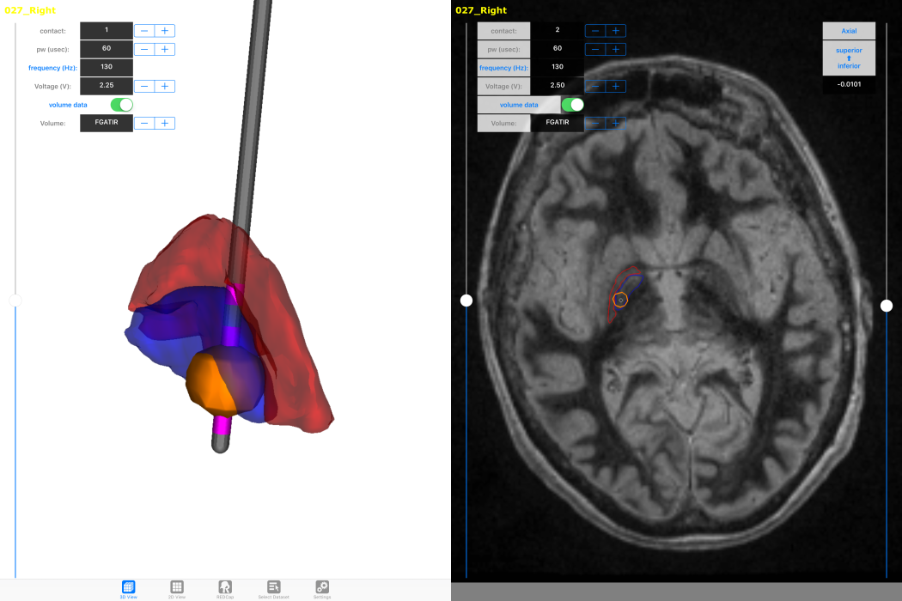
Task: Click the slice slider handle beside the MRI view
Action: (466, 300)
